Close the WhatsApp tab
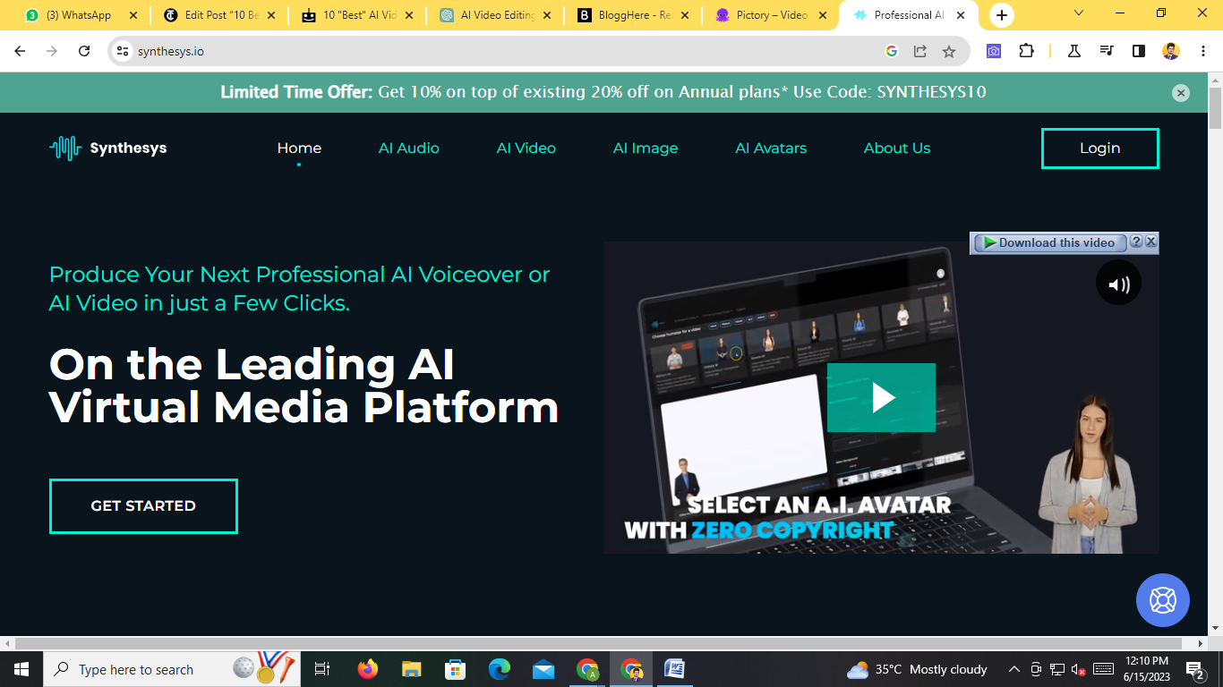The height and width of the screenshot is (687, 1223). 133,15
